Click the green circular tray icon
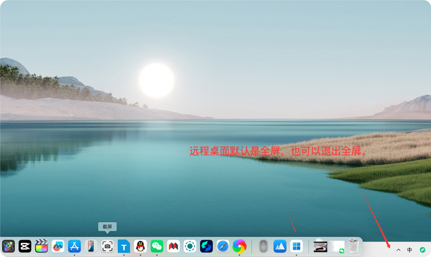Image resolution: width=431 pixels, height=257 pixels. point(422,250)
